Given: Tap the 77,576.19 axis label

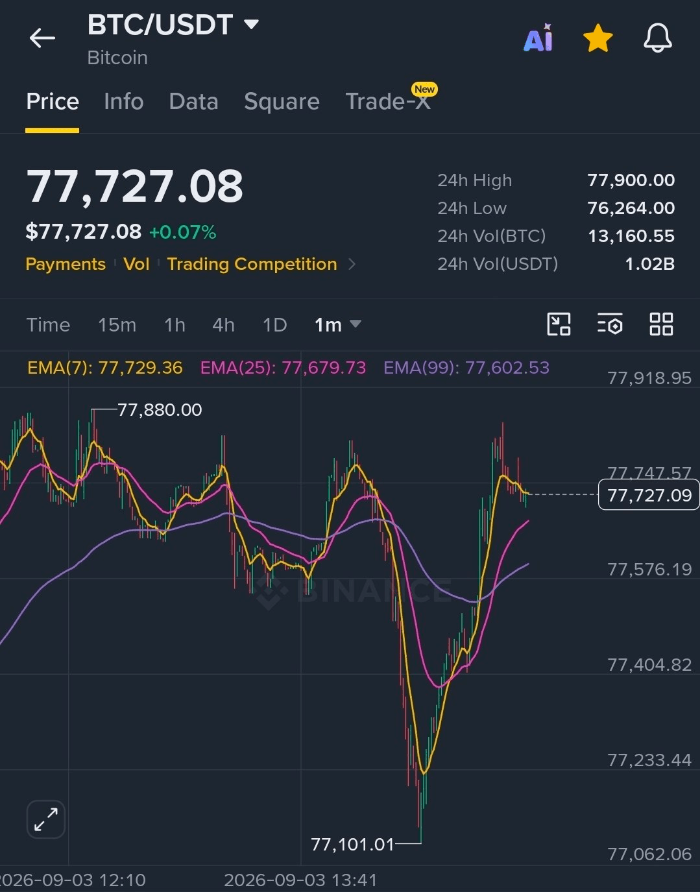Looking at the screenshot, I should pos(649,570).
